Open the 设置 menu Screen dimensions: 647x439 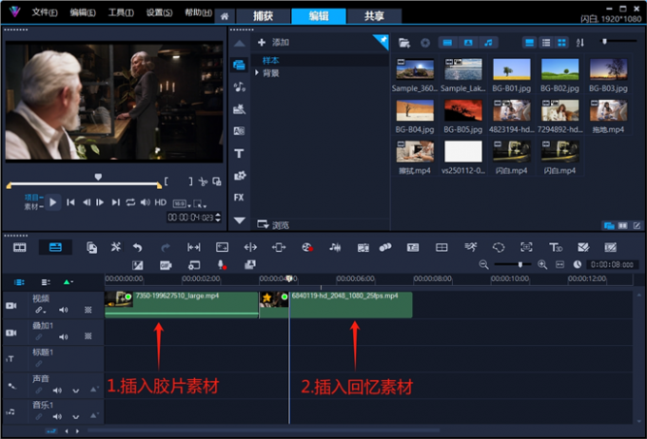(x=159, y=12)
